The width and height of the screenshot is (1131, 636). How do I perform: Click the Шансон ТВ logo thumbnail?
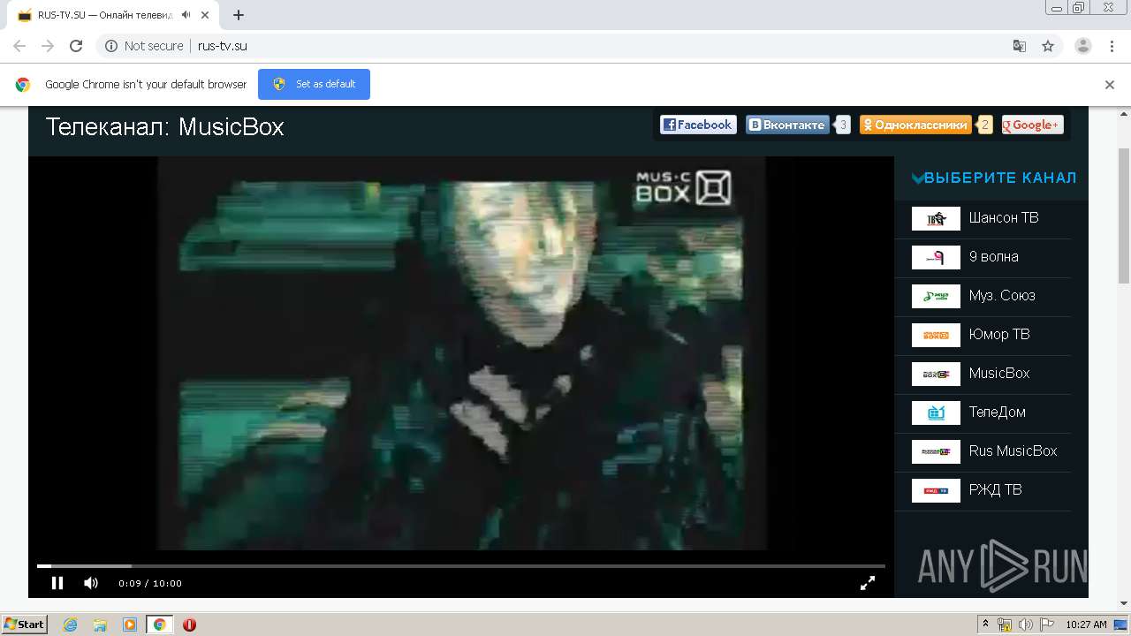point(936,218)
